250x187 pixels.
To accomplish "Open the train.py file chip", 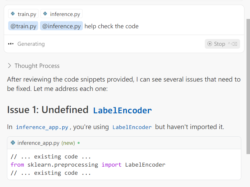I will pyautogui.click(x=23, y=14).
